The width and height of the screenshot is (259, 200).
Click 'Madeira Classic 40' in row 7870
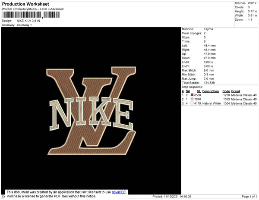tap(244, 99)
